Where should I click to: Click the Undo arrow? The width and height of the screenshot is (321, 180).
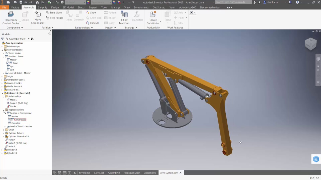point(26,2)
